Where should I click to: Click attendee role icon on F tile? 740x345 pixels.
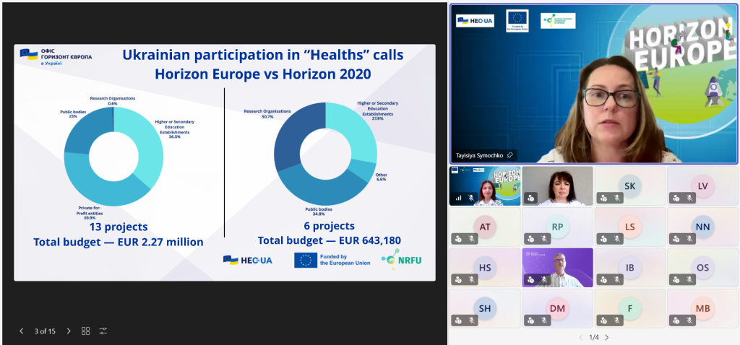tap(603, 320)
